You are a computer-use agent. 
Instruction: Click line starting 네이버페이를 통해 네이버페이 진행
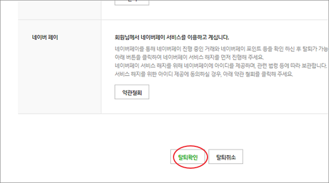tap(221, 49)
